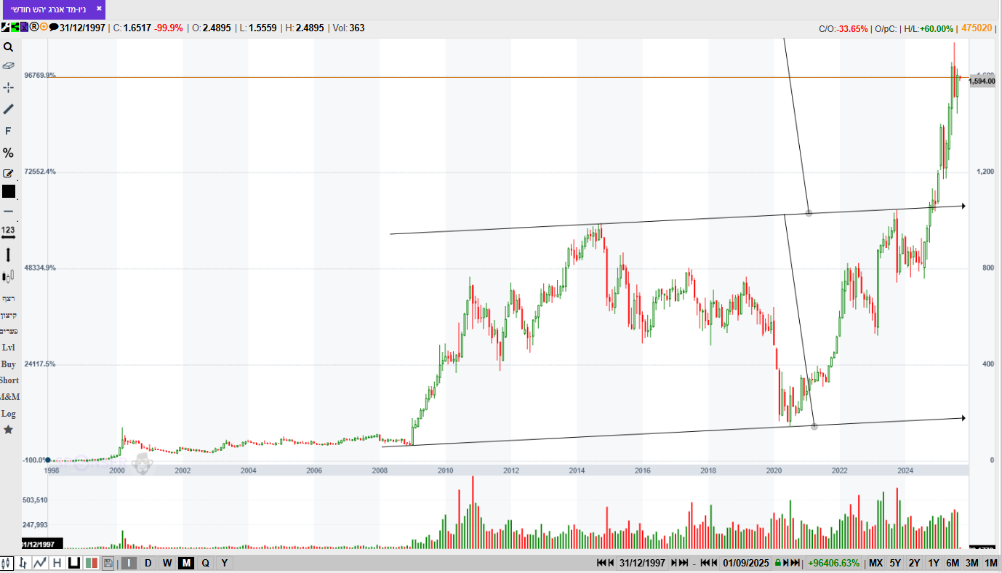Pick the eraser tool in left toolbar

pyautogui.click(x=9, y=66)
